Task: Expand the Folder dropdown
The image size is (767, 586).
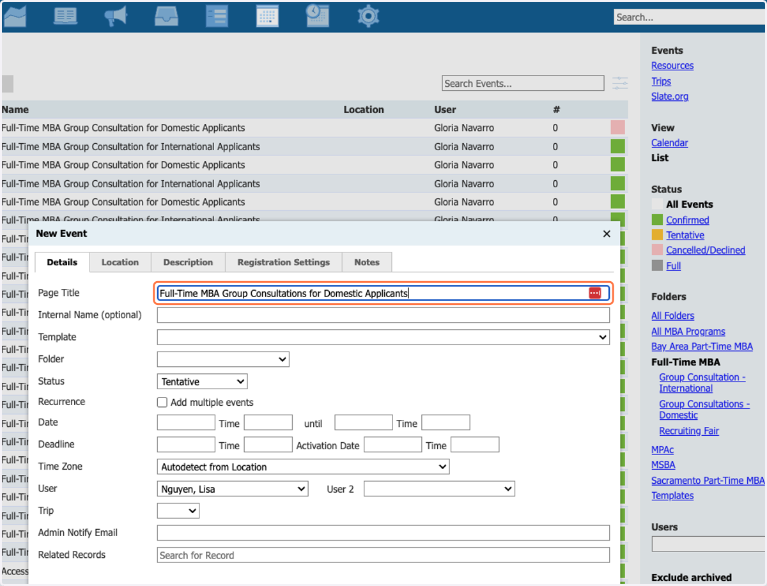Action: 223,359
